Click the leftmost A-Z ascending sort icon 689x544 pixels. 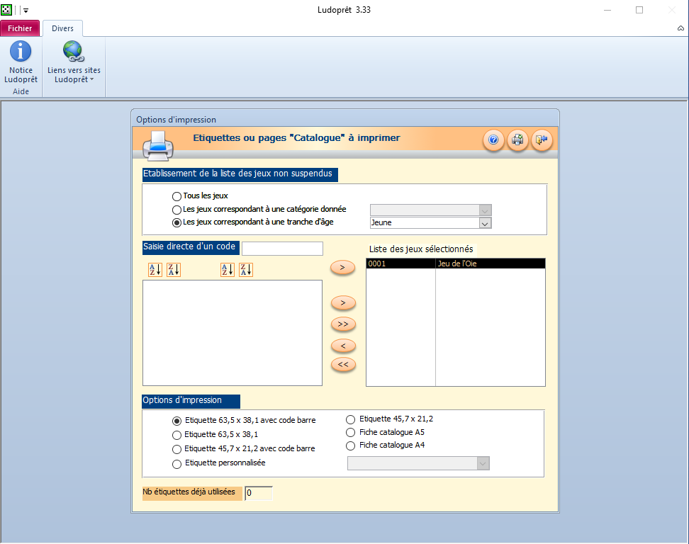(x=155, y=270)
